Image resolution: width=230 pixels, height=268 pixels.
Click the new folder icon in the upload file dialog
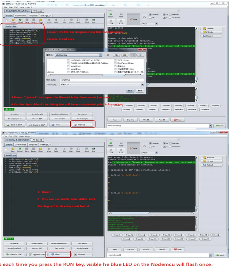125,55
